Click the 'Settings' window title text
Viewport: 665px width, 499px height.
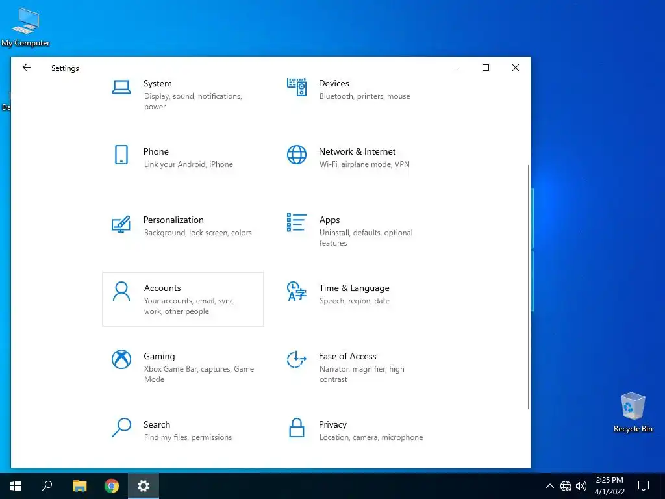[x=65, y=68]
